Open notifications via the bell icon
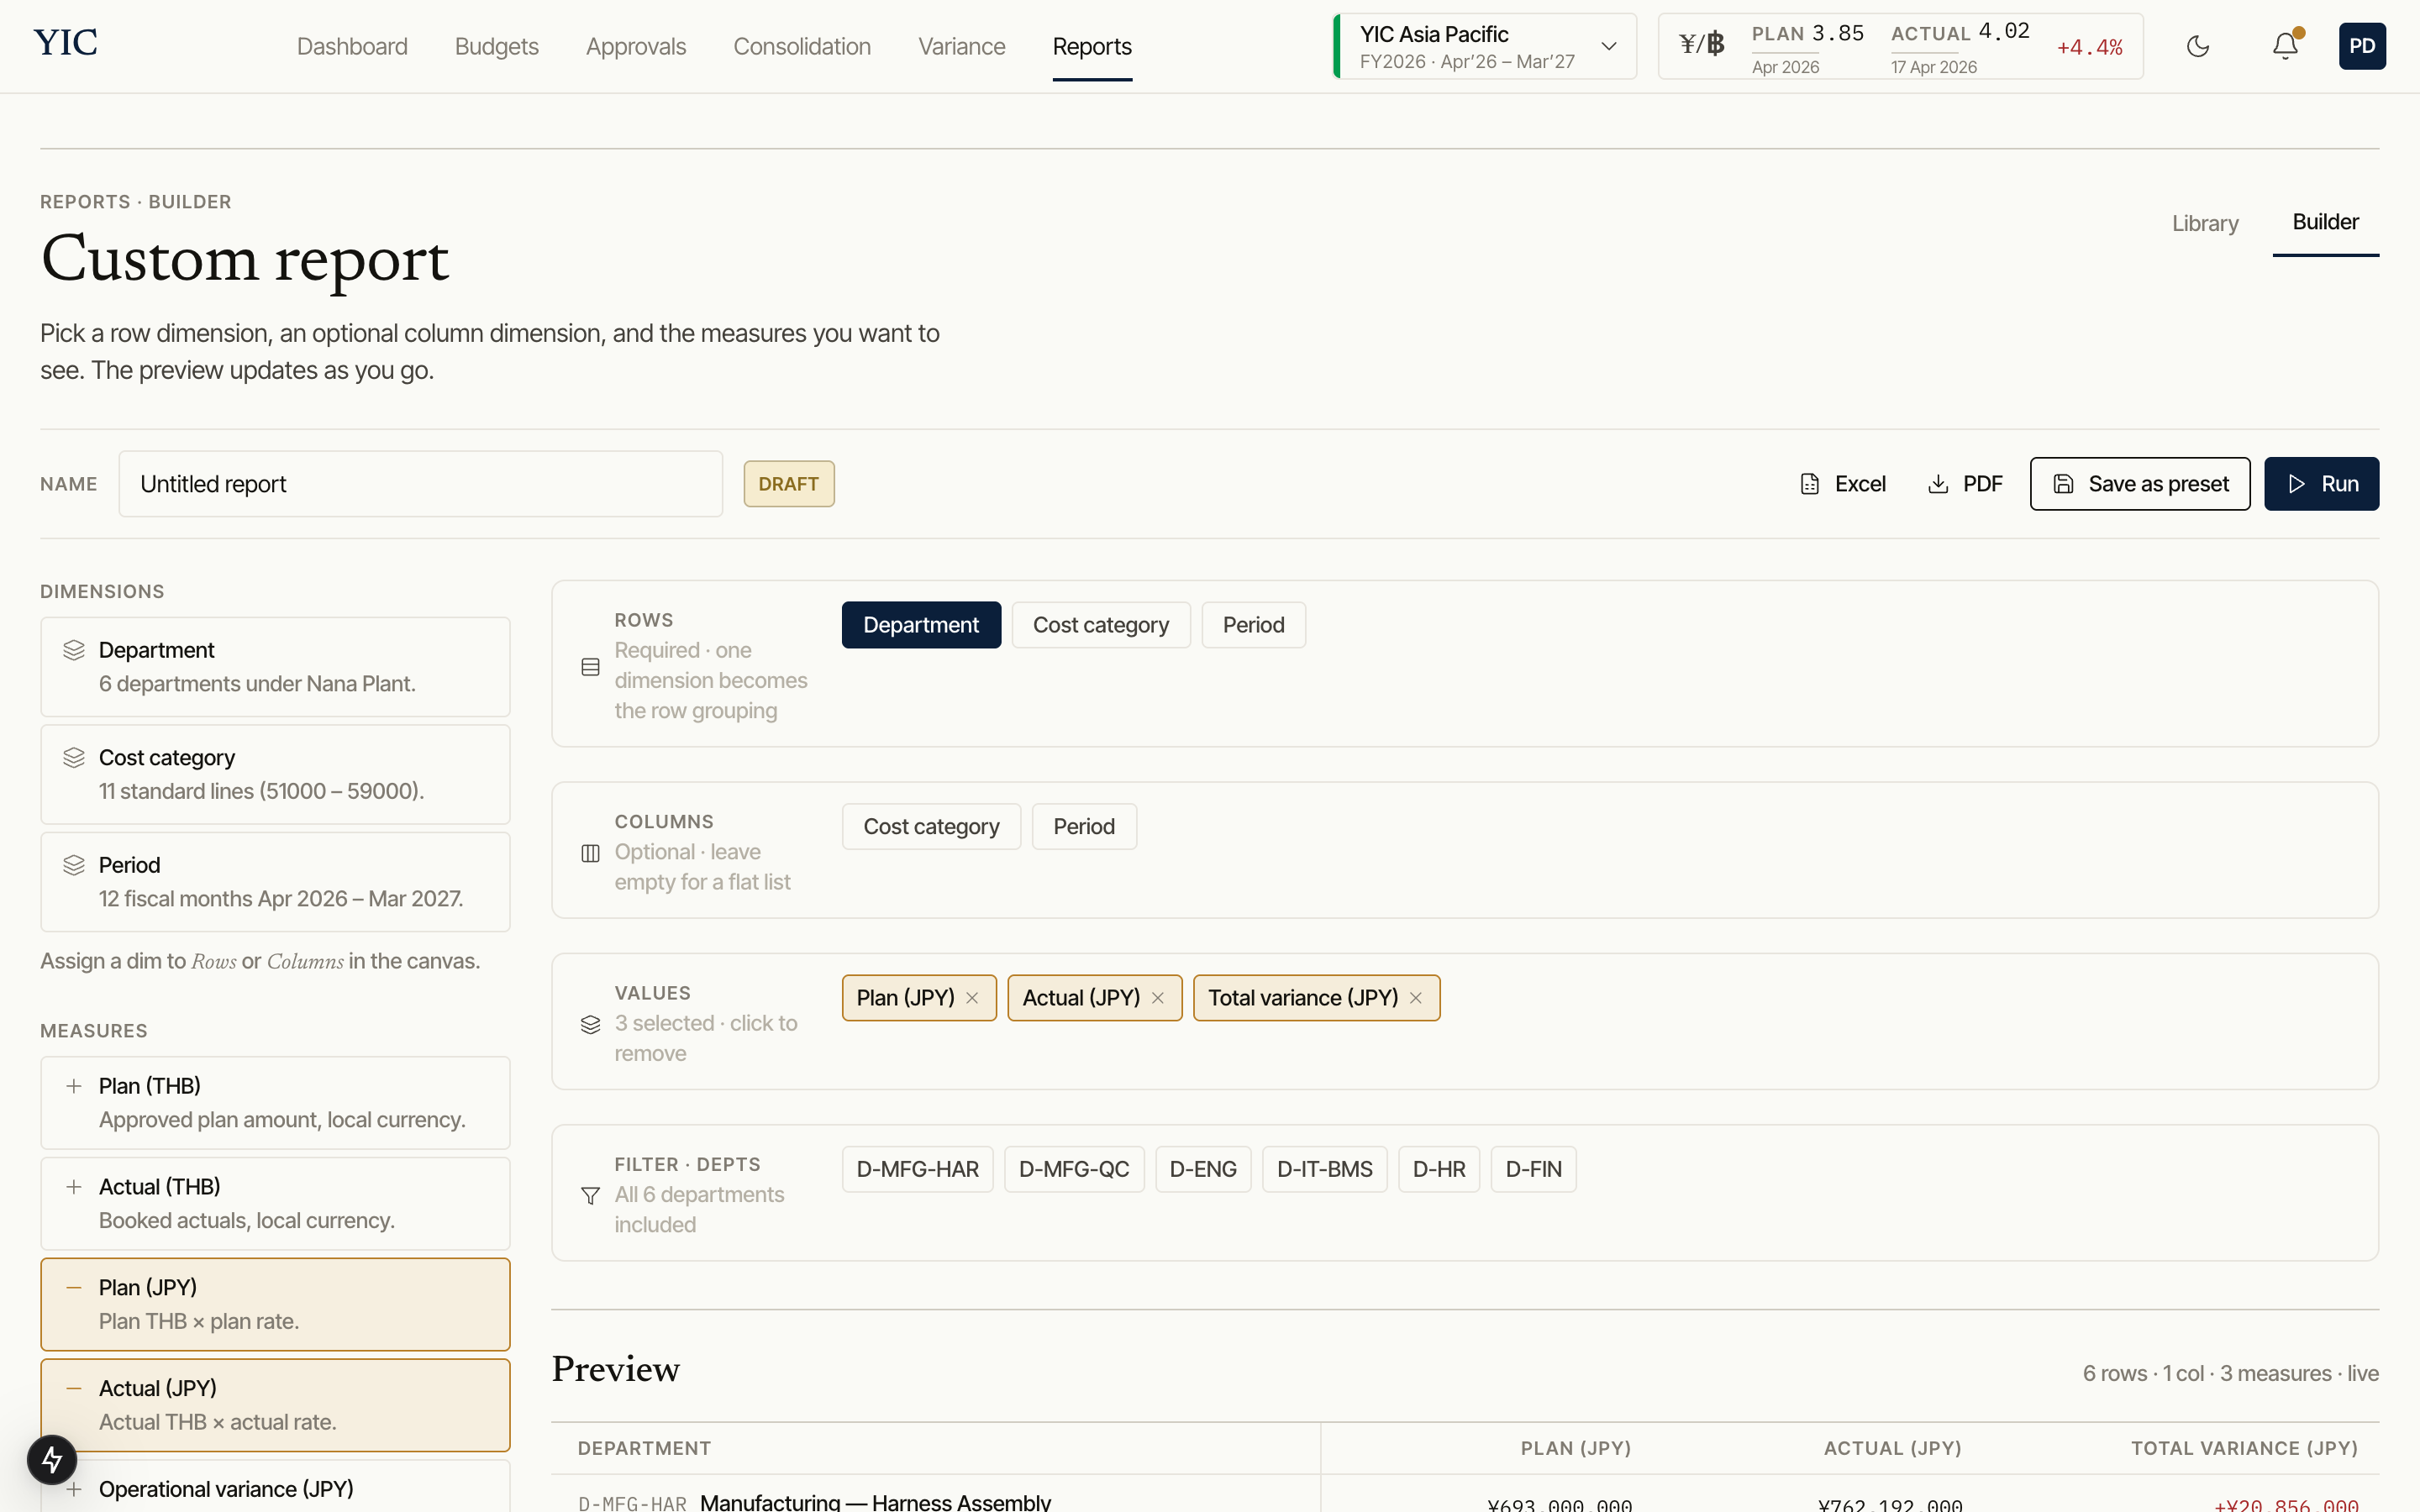2420x1512 pixels. click(2284, 46)
